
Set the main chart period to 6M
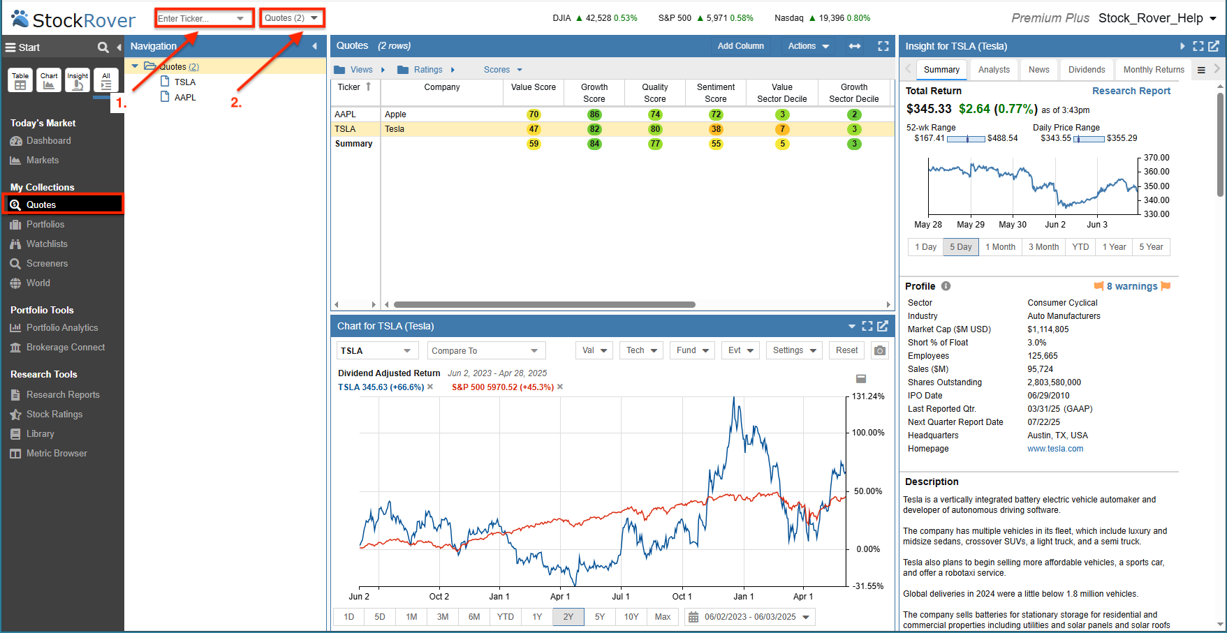point(474,617)
